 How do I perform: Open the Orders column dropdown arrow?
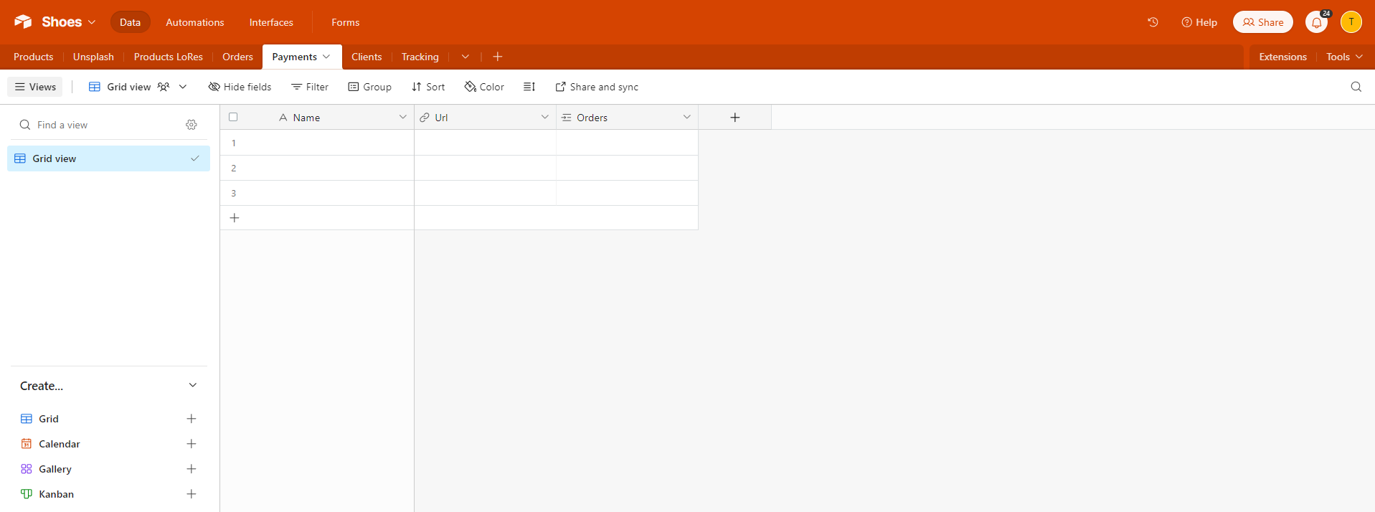click(686, 117)
